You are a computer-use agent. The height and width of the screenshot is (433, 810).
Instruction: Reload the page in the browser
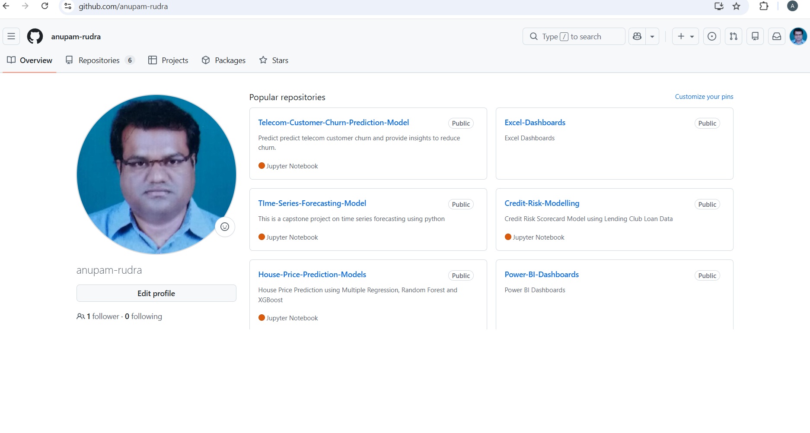click(x=45, y=6)
